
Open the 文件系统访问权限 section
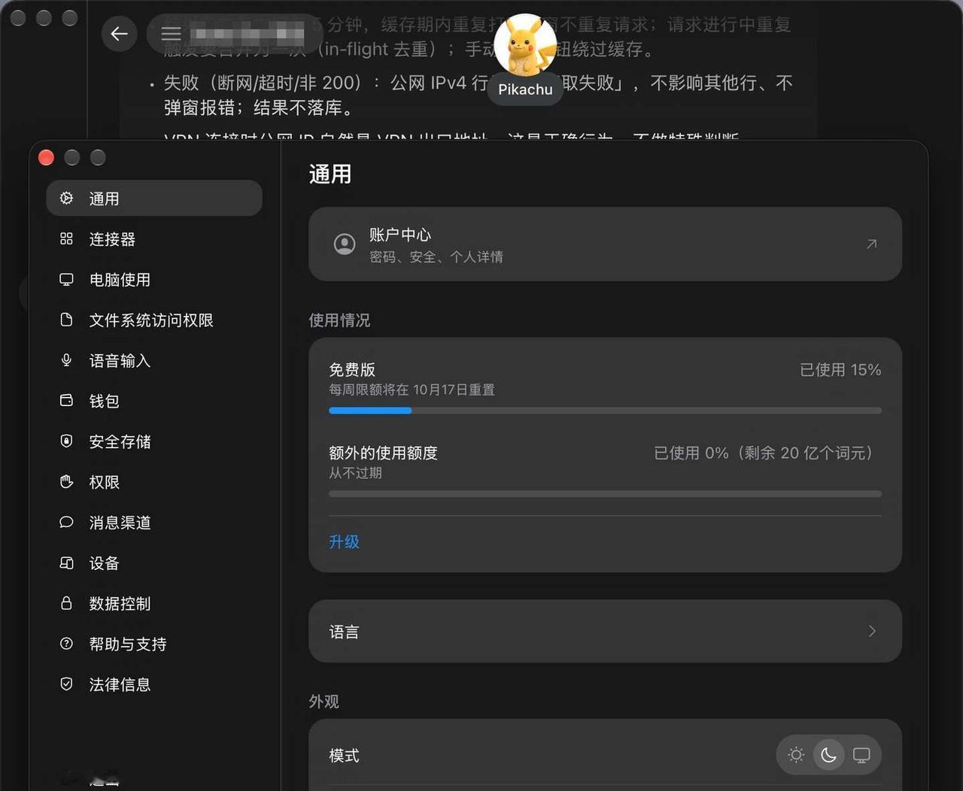(x=154, y=320)
